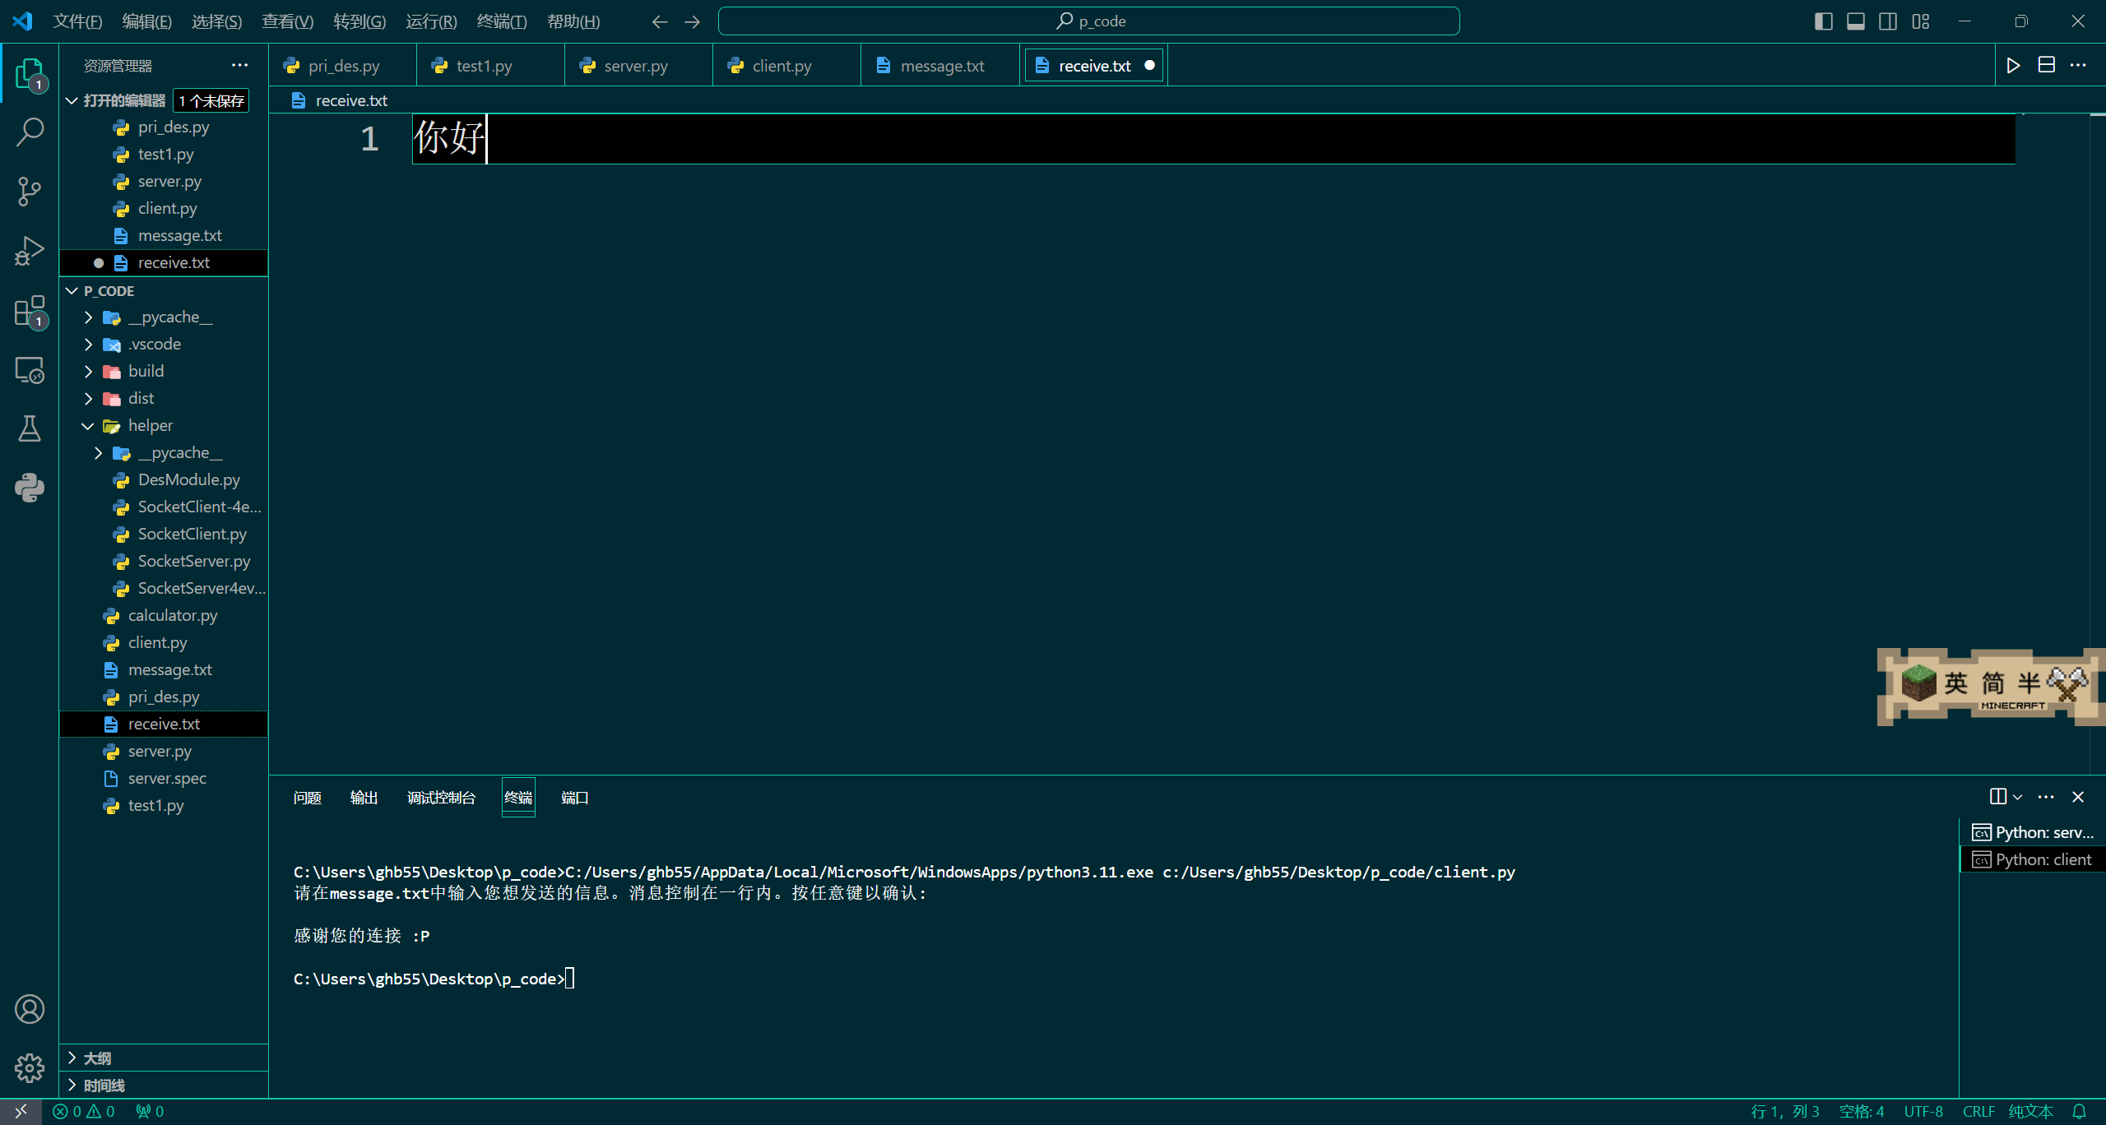Click the Remote Explorer icon
Screen dimensions: 2106x1125
[30, 369]
